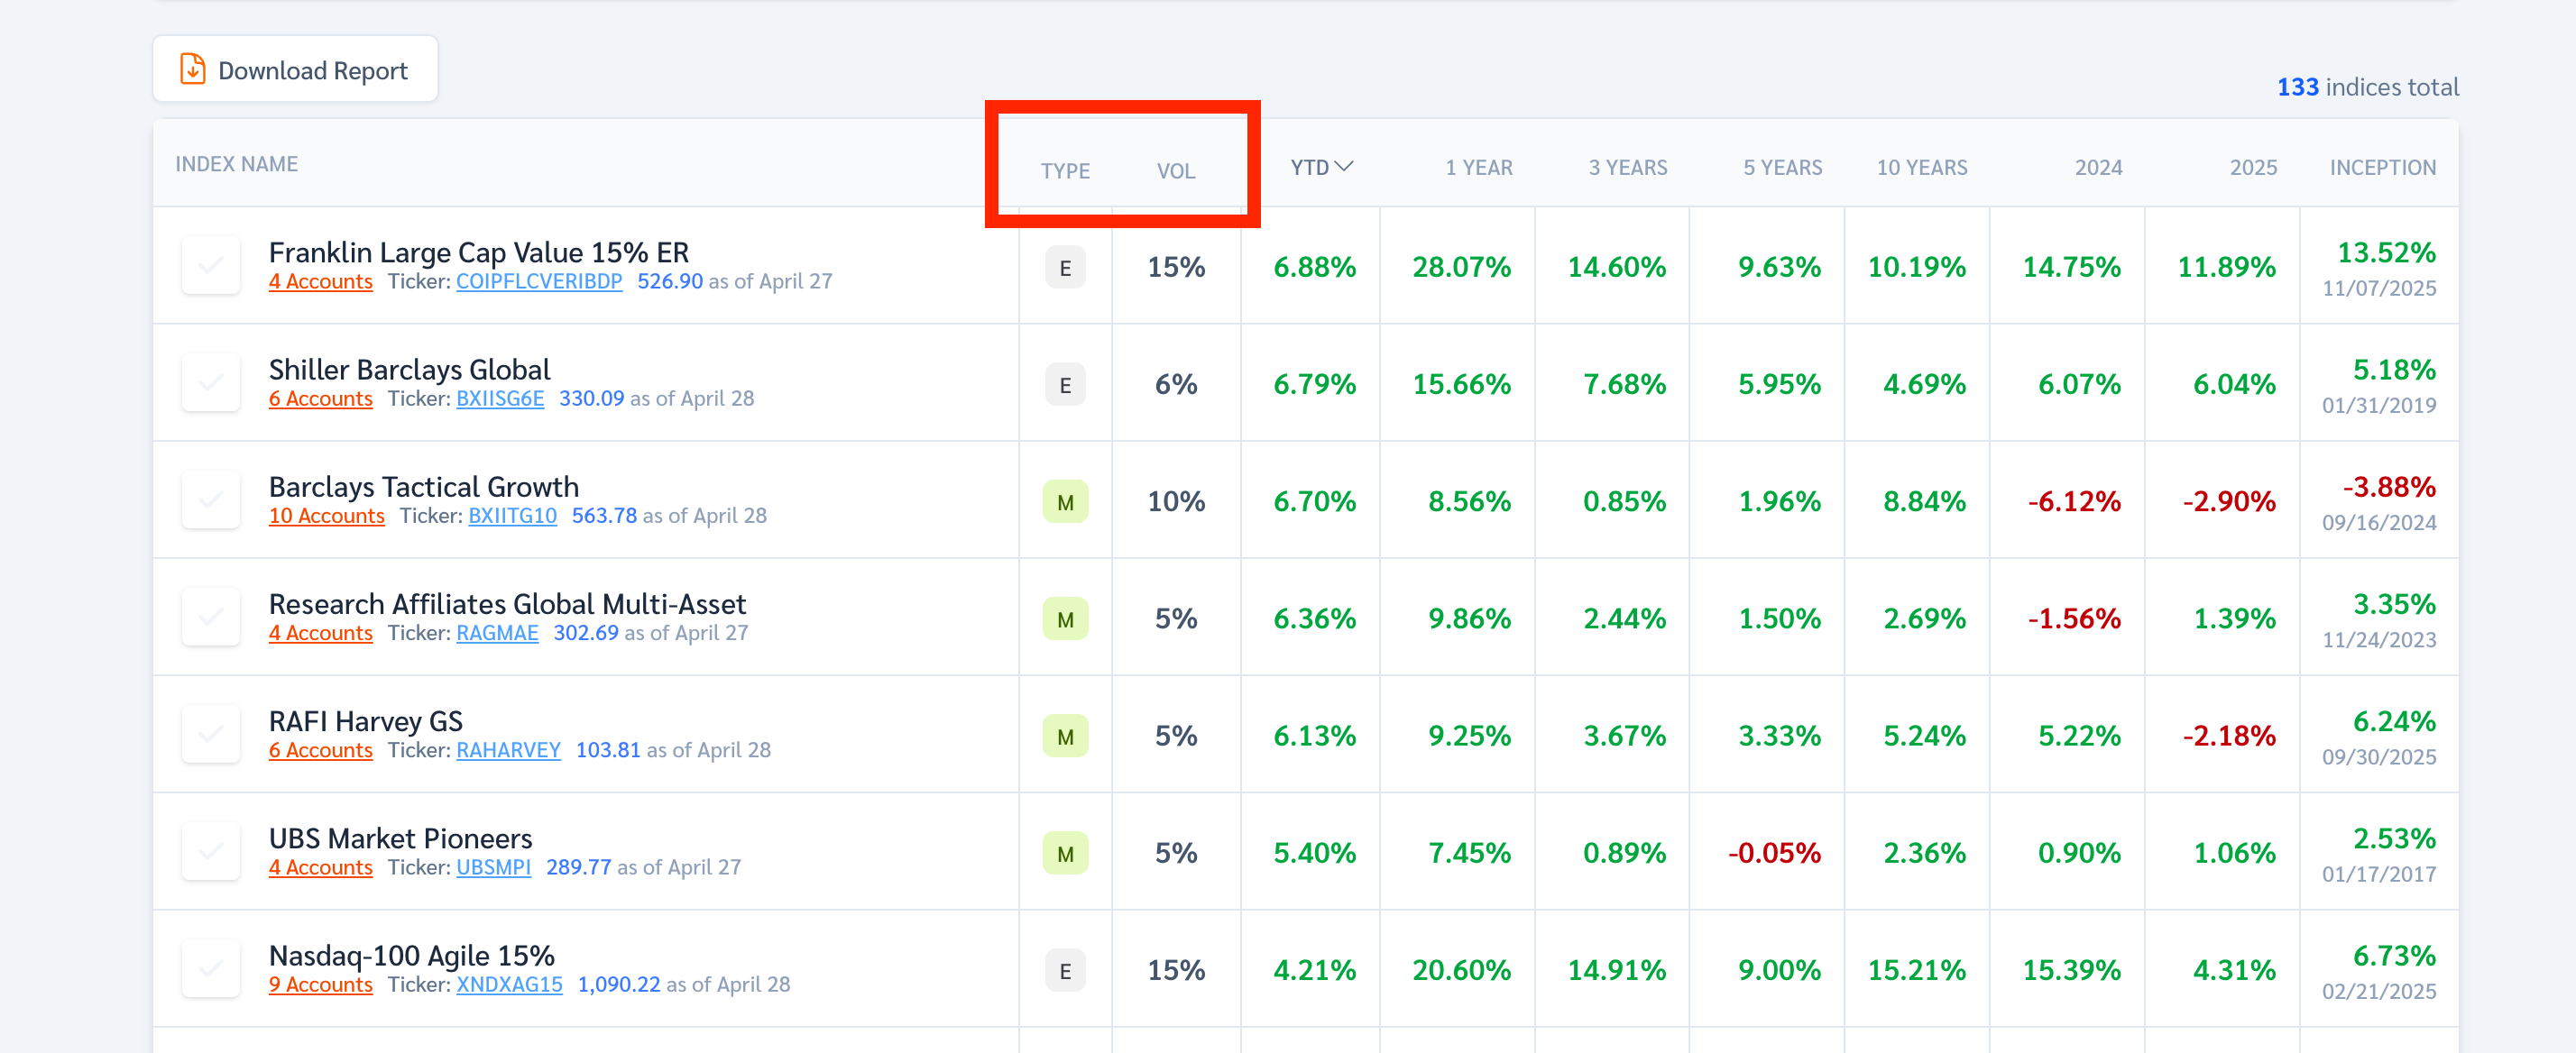2576x1053 pixels.
Task: Open 4 Accounts link for Research Affiliates
Action: click(x=320, y=632)
